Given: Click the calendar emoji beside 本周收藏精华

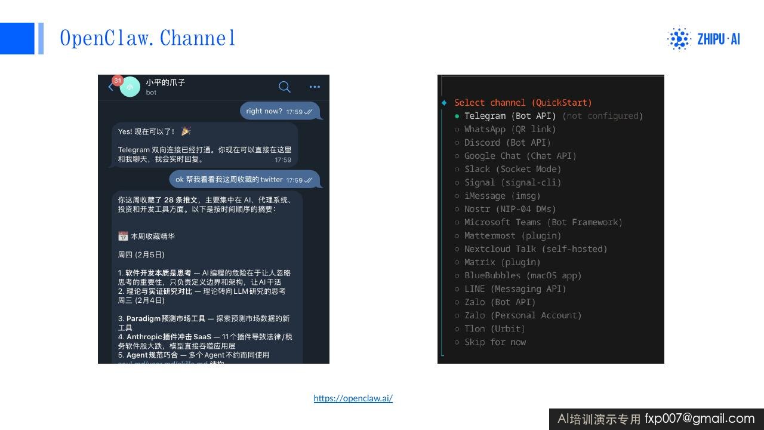Looking at the screenshot, I should pyautogui.click(x=123, y=236).
